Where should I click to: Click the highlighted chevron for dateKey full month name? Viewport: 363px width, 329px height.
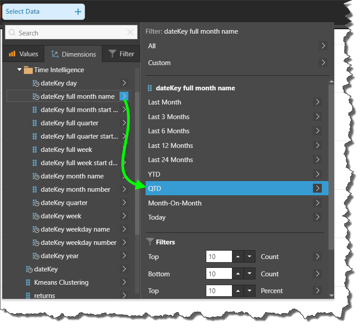tap(124, 96)
